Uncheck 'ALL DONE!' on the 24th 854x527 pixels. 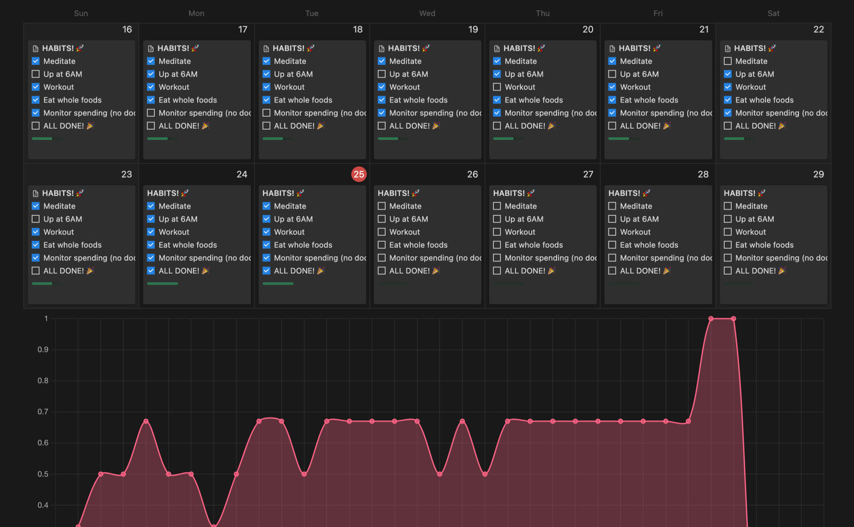tap(151, 271)
